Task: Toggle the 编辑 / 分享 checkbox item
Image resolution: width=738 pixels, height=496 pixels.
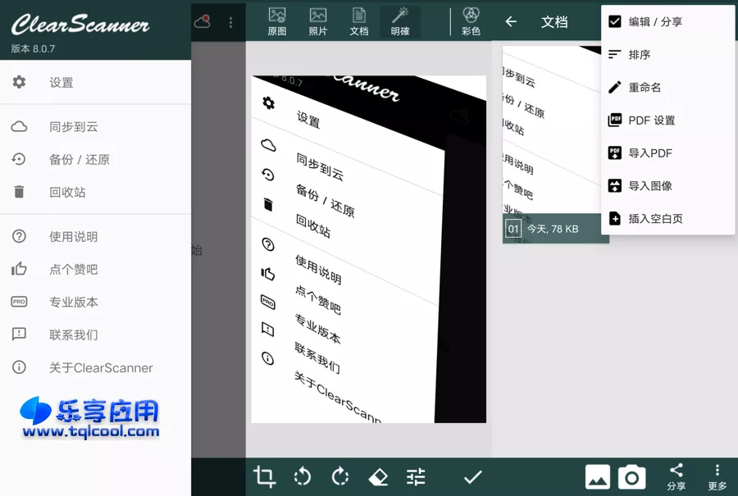Action: tap(668, 21)
